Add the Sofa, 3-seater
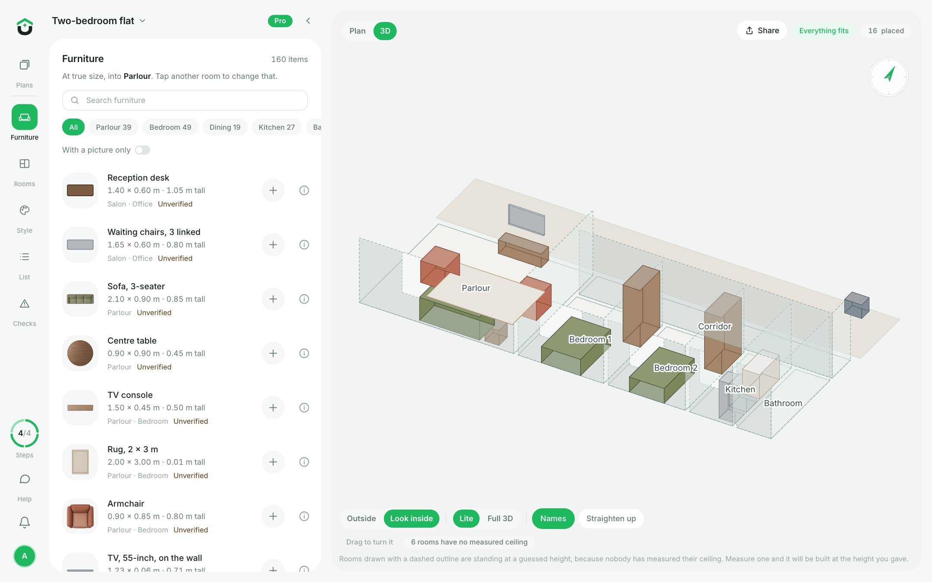Screen dimensions: 932x582 tap(273, 299)
